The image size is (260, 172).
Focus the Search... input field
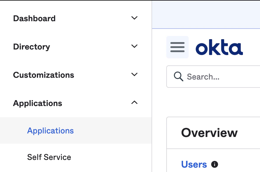213,77
